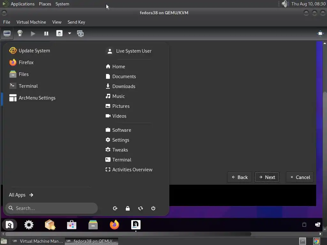Click the Next button in the installer
327x245 pixels.
click(267, 177)
